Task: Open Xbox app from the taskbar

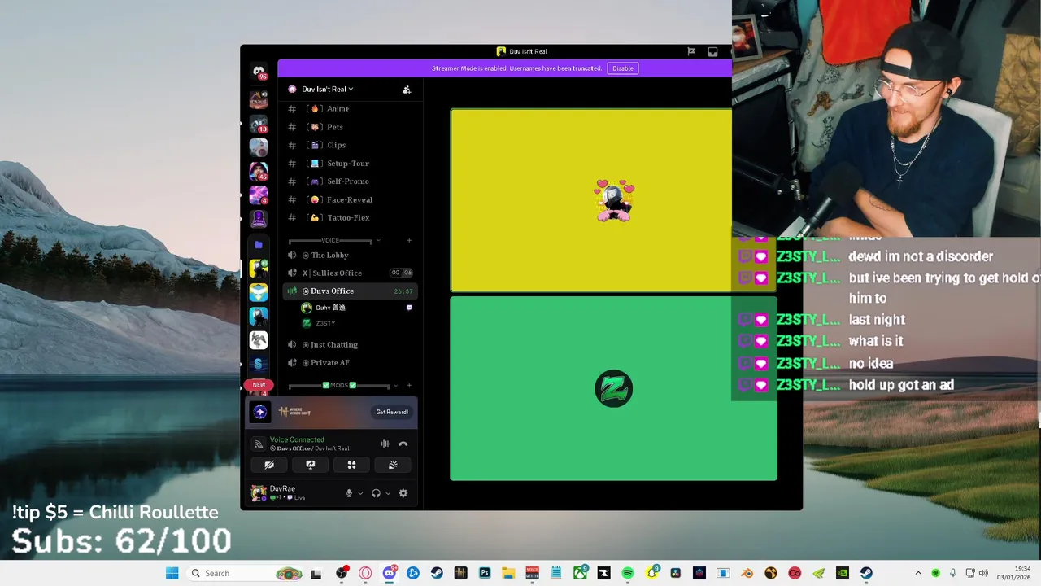Action: tap(580, 573)
